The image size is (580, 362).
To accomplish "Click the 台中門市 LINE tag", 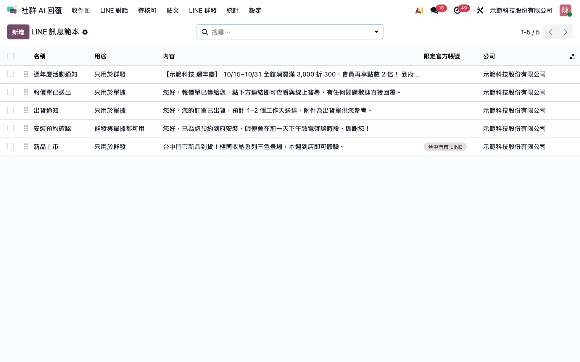I will (445, 147).
